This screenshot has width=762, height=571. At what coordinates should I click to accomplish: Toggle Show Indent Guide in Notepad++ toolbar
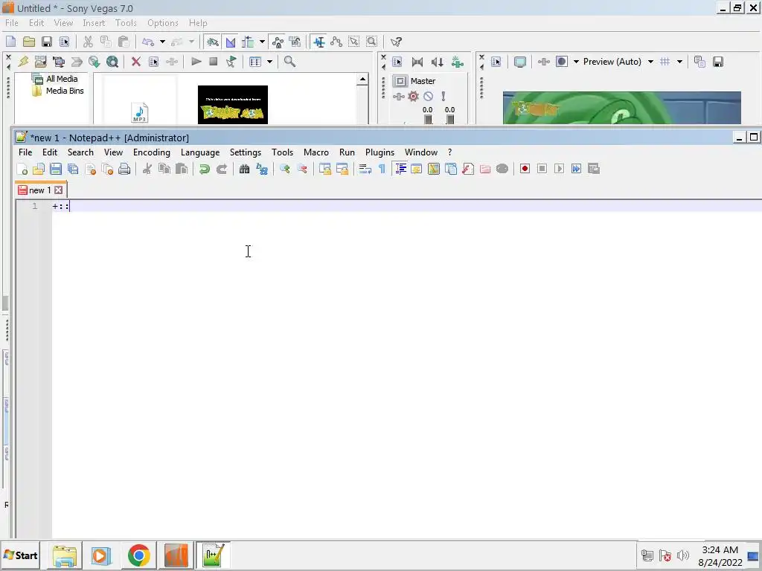(400, 169)
